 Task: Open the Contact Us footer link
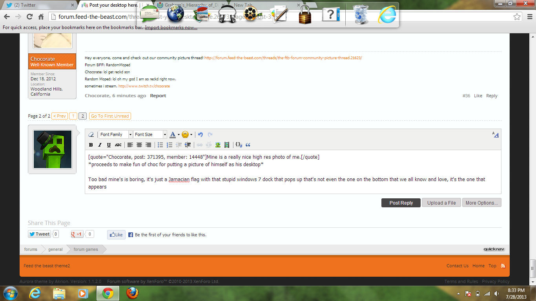coord(458,266)
